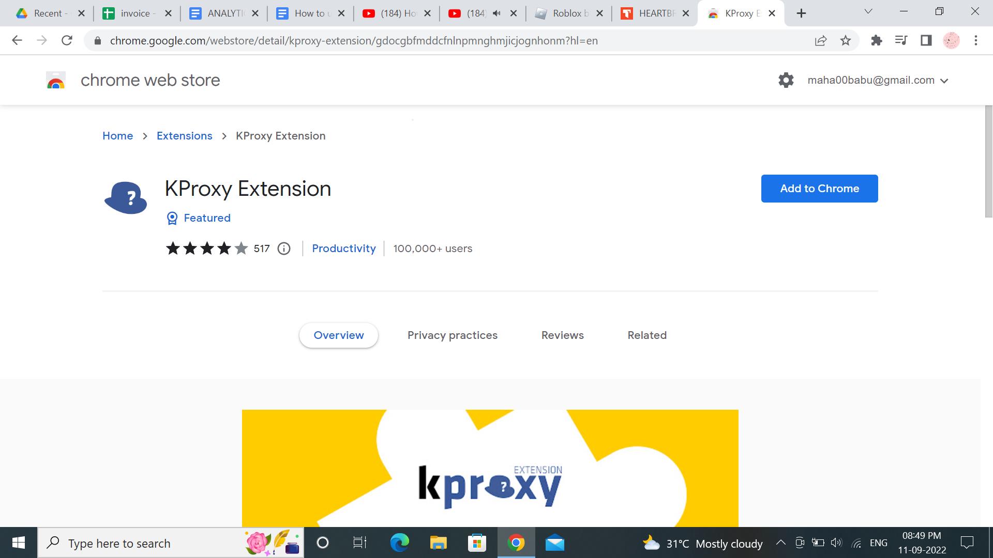Close the invoice tab

pos(168,13)
